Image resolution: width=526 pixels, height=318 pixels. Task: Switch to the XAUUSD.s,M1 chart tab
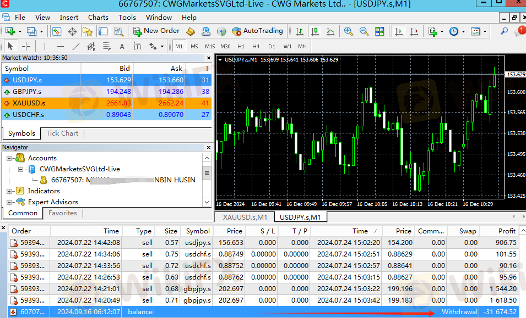pos(245,217)
